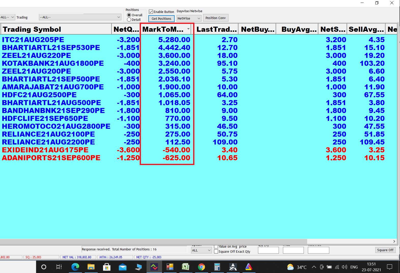Viewport: 400px width, 273px height.
Task: Click the Price input field at bottom
Action: (x=293, y=250)
